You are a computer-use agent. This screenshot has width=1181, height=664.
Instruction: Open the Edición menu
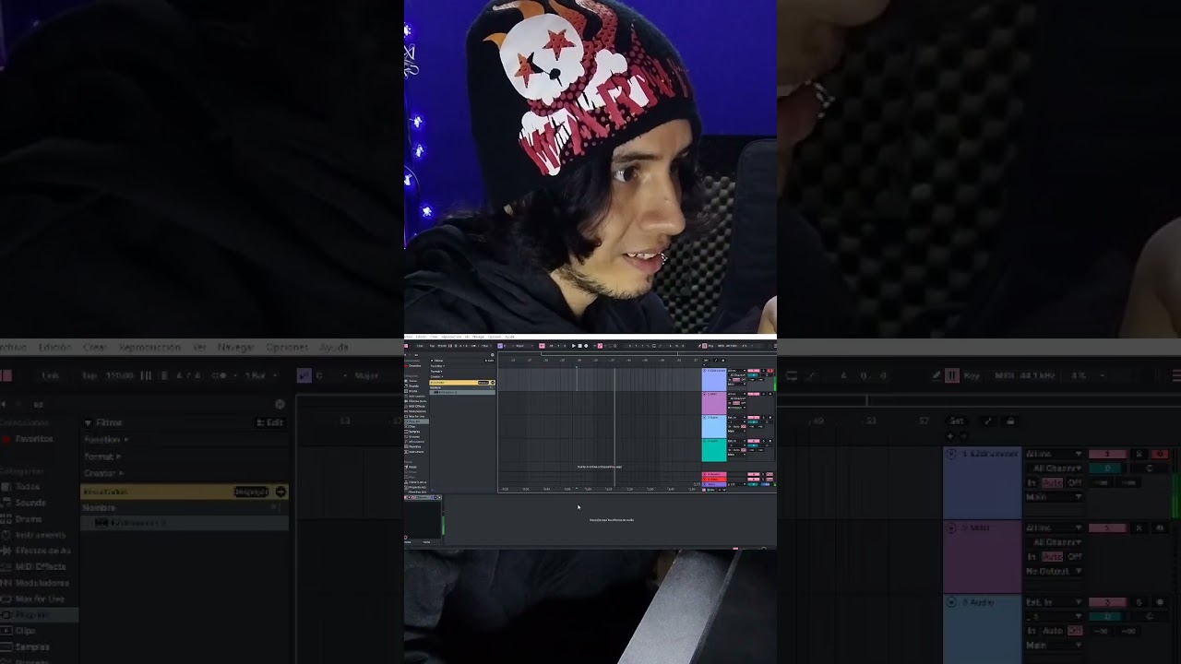click(421, 337)
